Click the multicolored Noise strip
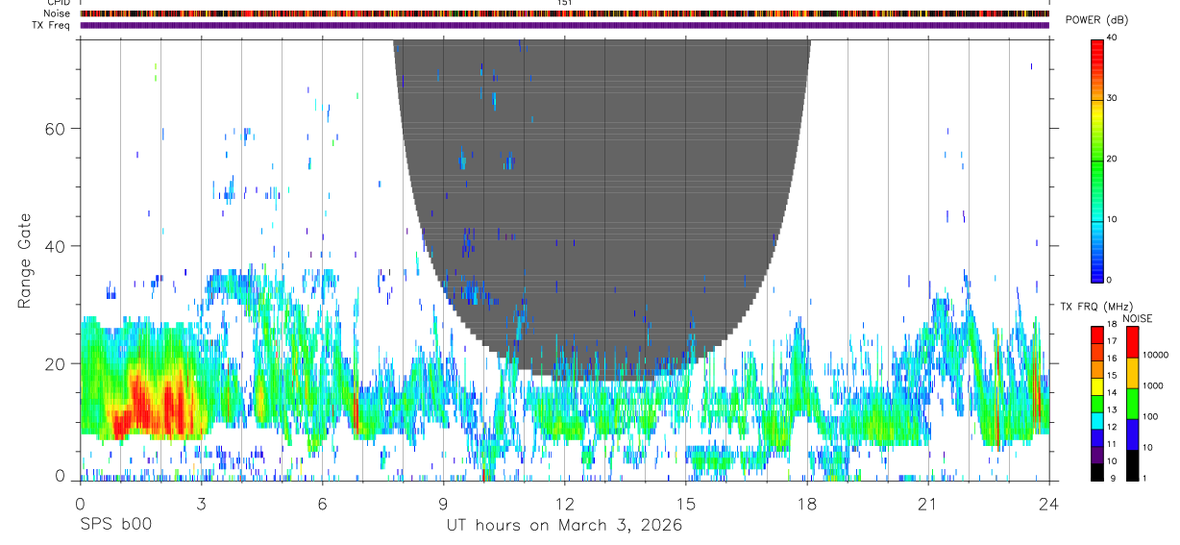The width and height of the screenshot is (1180, 545). pos(565,14)
